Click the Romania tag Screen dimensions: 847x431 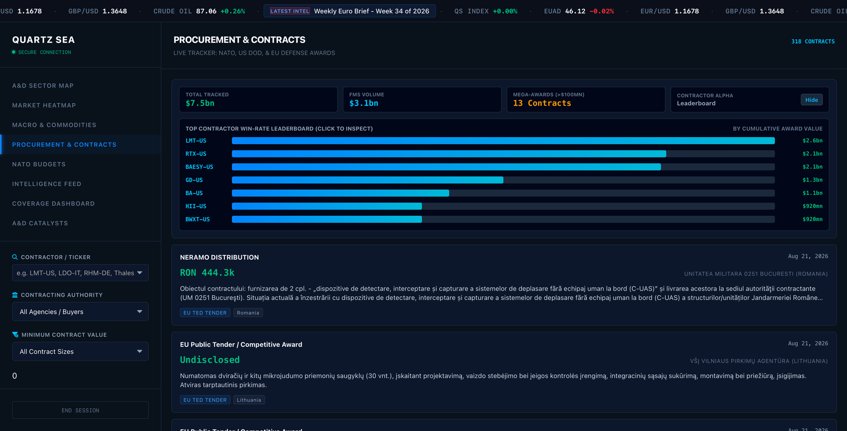[x=248, y=312]
